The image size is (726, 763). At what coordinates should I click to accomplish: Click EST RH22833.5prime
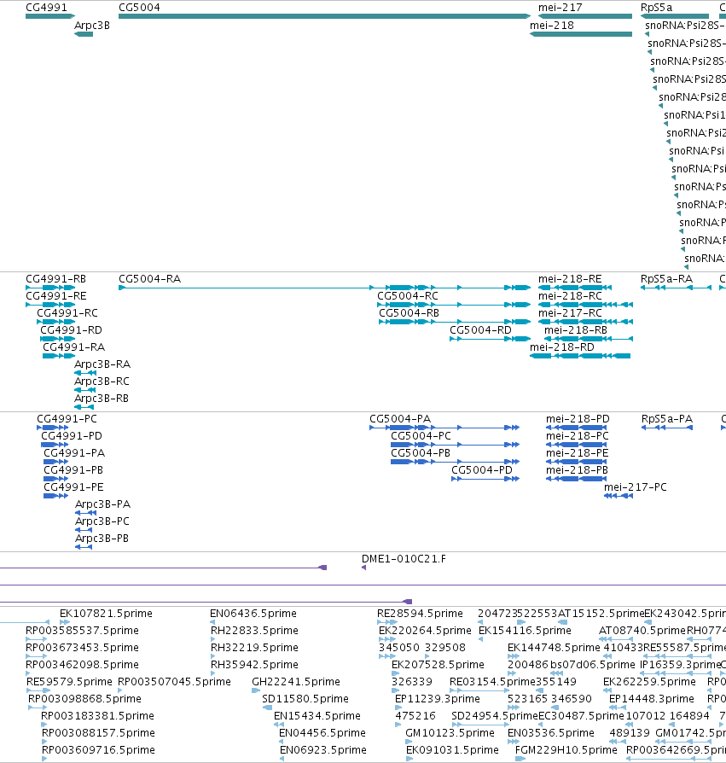tap(254, 631)
